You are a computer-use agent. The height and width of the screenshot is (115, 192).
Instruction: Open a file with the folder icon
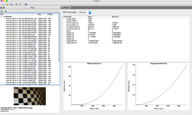[7, 4]
